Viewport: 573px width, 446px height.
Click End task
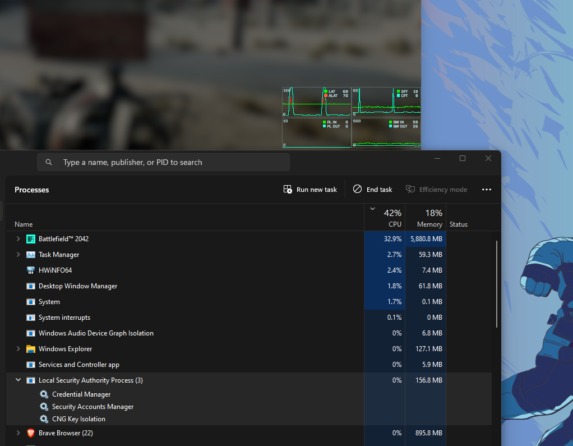click(x=372, y=190)
